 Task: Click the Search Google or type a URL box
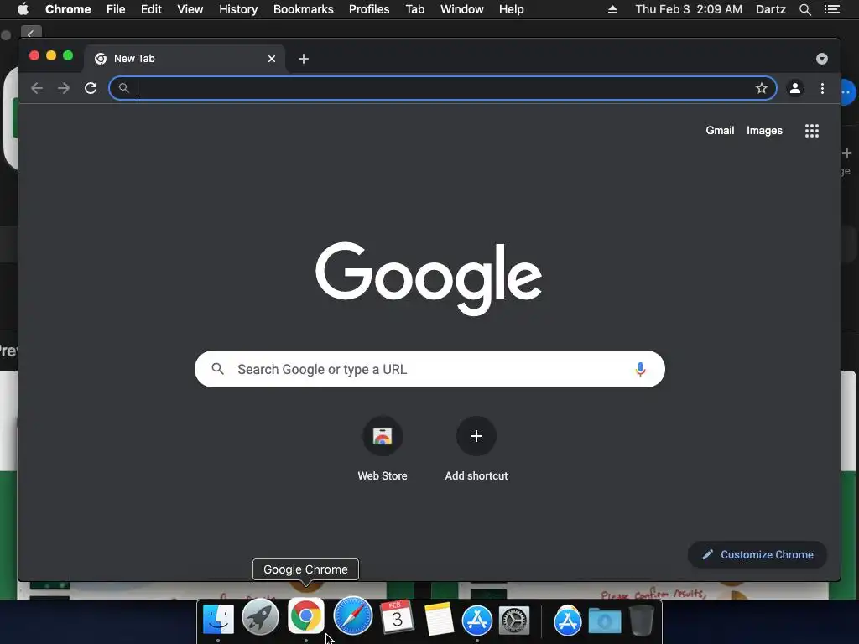coord(429,369)
